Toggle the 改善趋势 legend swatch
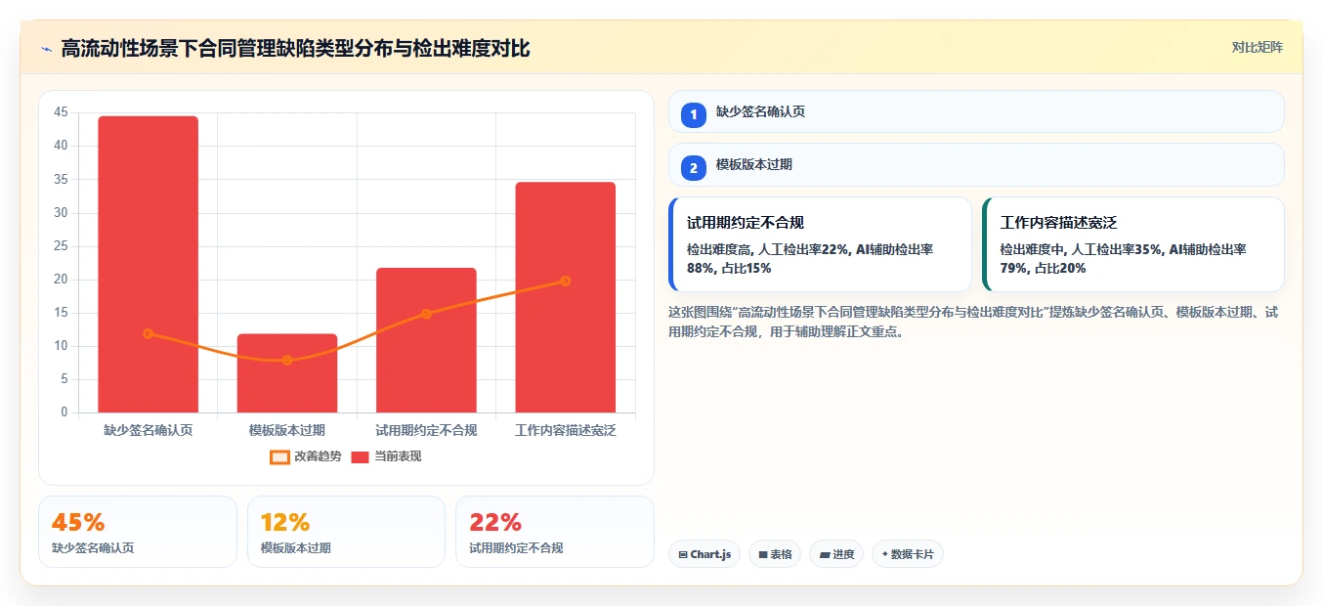This screenshot has height=606, width=1323. [x=279, y=456]
